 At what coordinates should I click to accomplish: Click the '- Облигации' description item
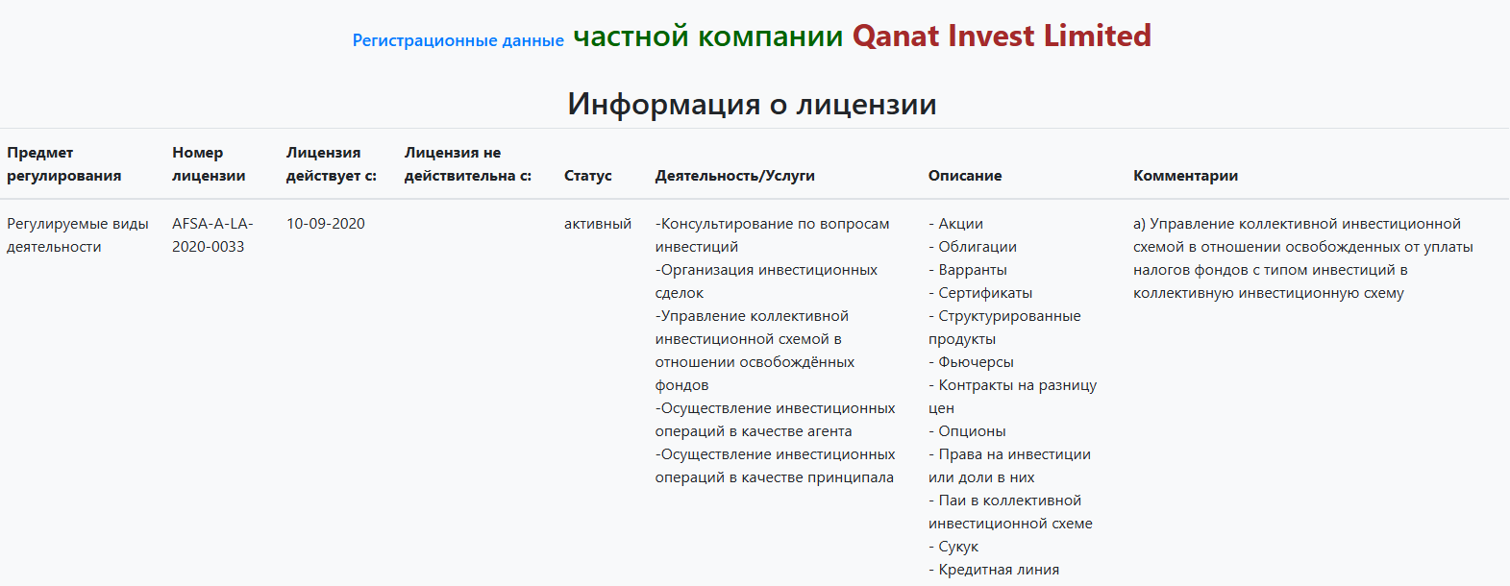(x=973, y=247)
